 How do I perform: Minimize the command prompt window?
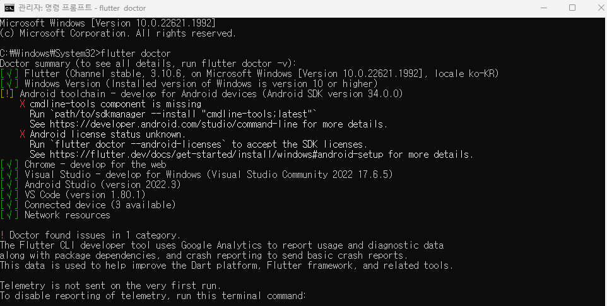544,8
